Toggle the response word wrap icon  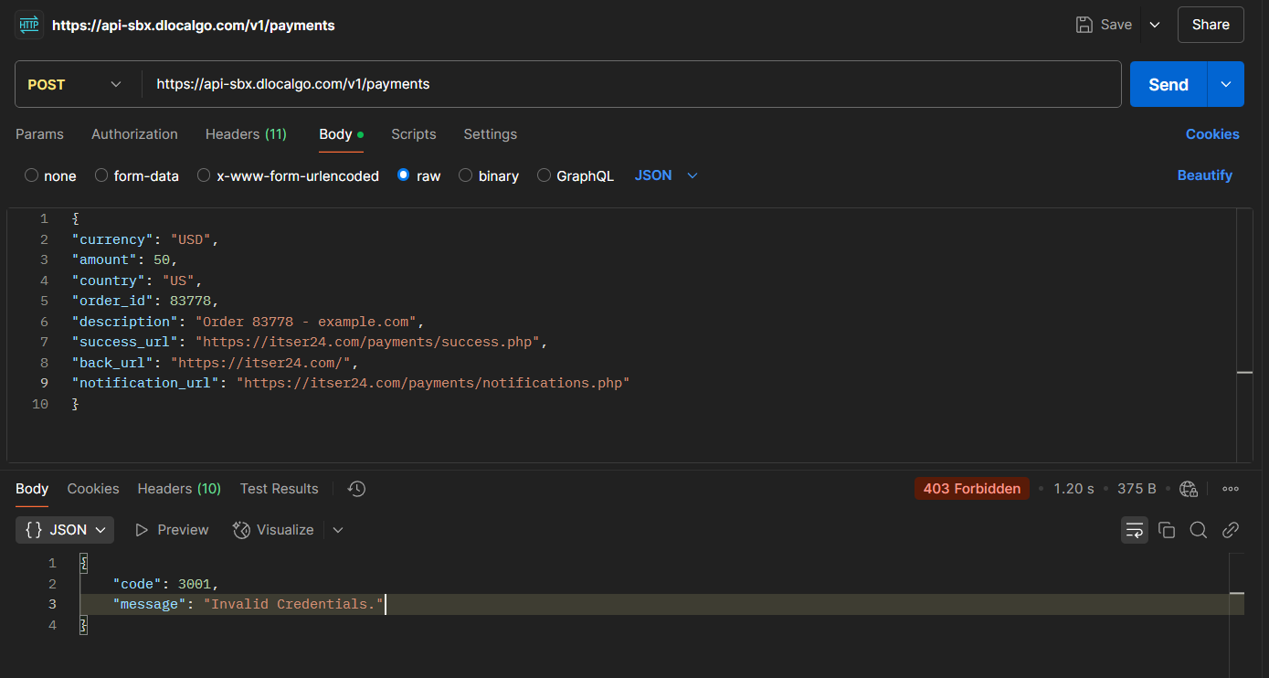click(x=1135, y=530)
